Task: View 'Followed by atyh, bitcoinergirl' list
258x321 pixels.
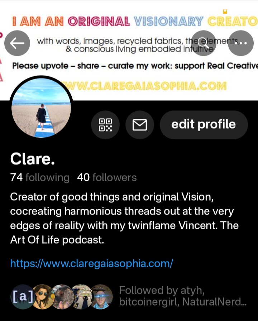Action: (x=183, y=296)
